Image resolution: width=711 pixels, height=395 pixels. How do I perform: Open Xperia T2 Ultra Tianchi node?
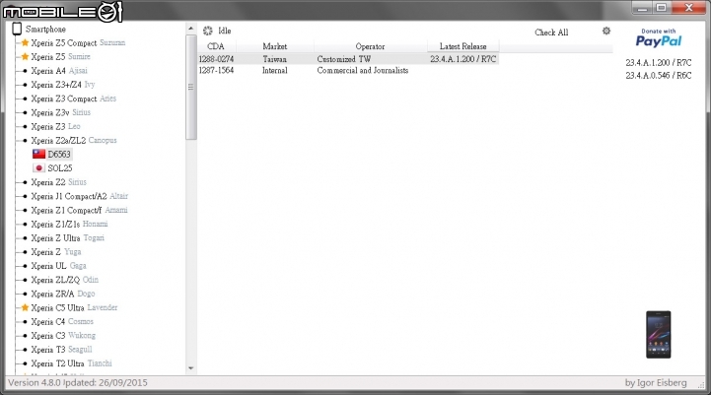(72, 363)
